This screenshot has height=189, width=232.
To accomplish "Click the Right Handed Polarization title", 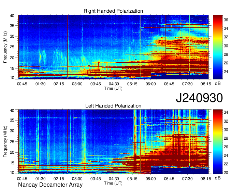I will coord(113,11).
